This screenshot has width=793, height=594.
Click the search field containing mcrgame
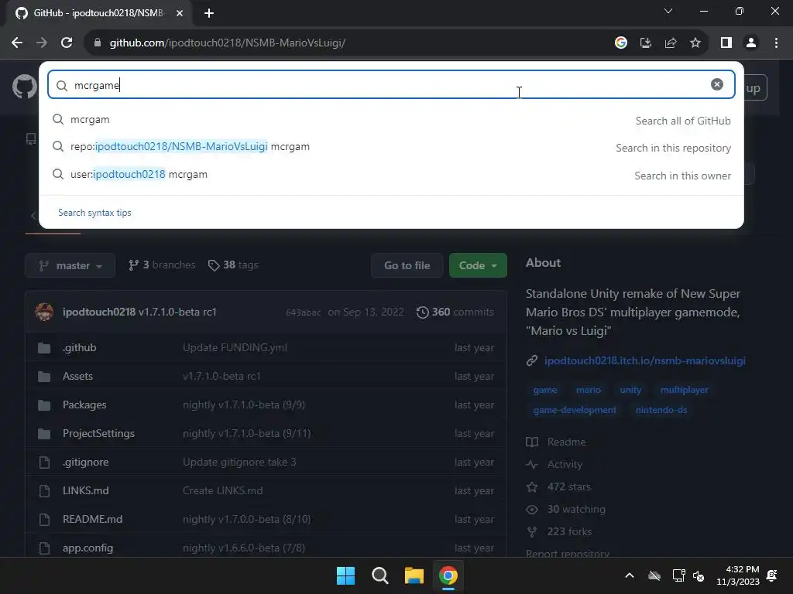pyautogui.click(x=391, y=84)
